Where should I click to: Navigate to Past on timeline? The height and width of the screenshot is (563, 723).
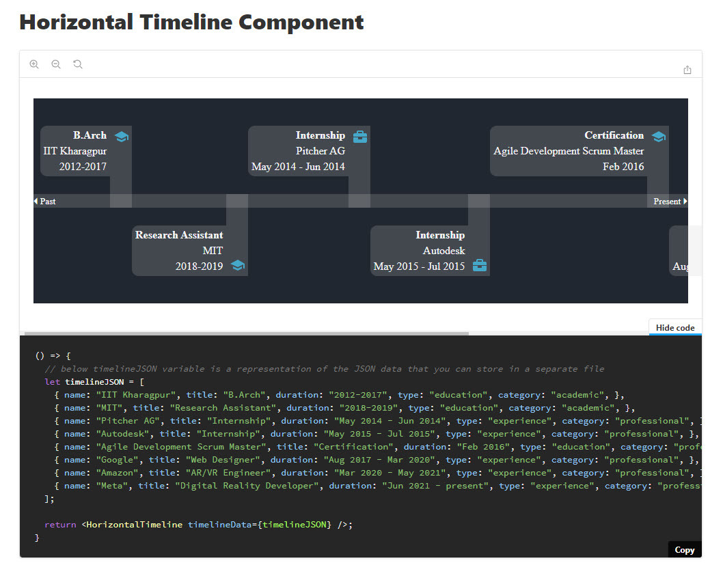[44, 201]
